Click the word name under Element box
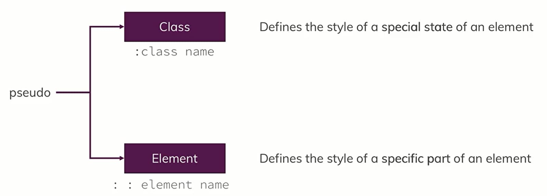 (x=214, y=185)
